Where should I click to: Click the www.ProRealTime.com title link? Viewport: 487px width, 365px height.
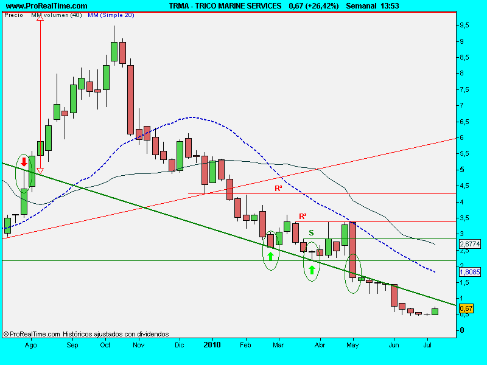click(47, 6)
